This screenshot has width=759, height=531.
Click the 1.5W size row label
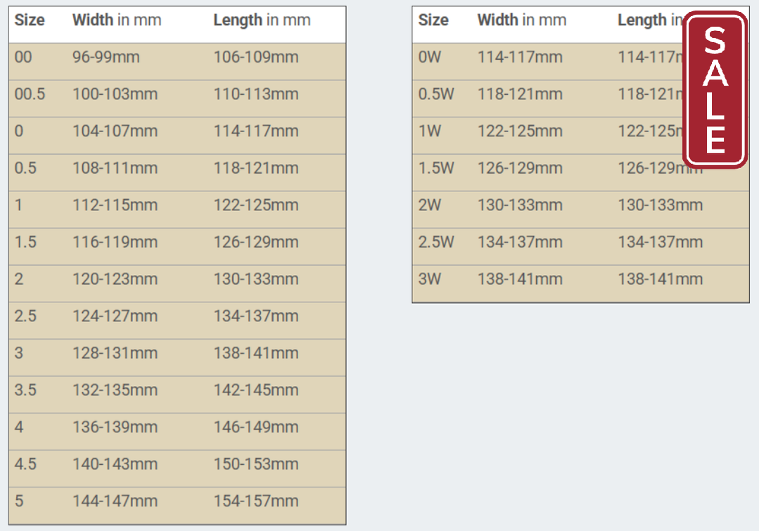click(x=436, y=168)
